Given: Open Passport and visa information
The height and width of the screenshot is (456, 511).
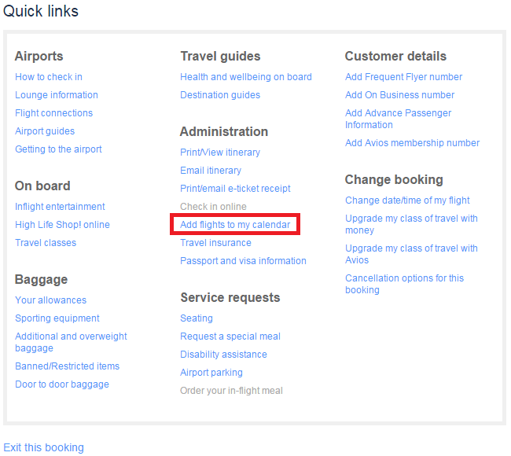Looking at the screenshot, I should coord(243,261).
